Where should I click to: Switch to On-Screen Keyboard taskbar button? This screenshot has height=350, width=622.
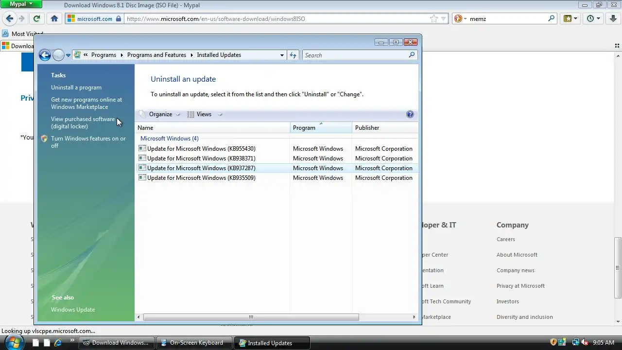coord(194,343)
